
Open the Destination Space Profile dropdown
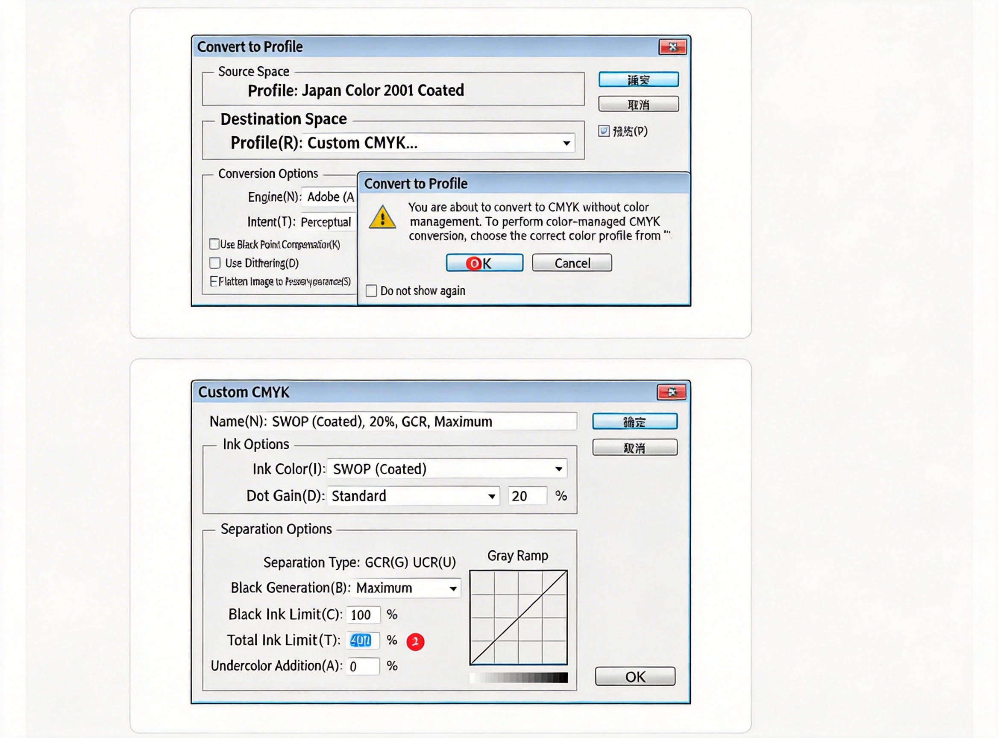coord(566,143)
